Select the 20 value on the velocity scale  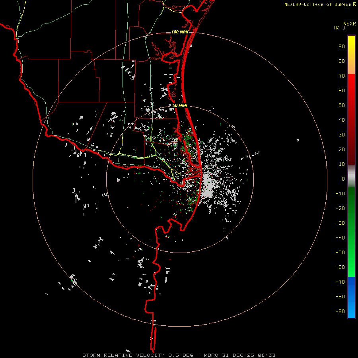342,150
